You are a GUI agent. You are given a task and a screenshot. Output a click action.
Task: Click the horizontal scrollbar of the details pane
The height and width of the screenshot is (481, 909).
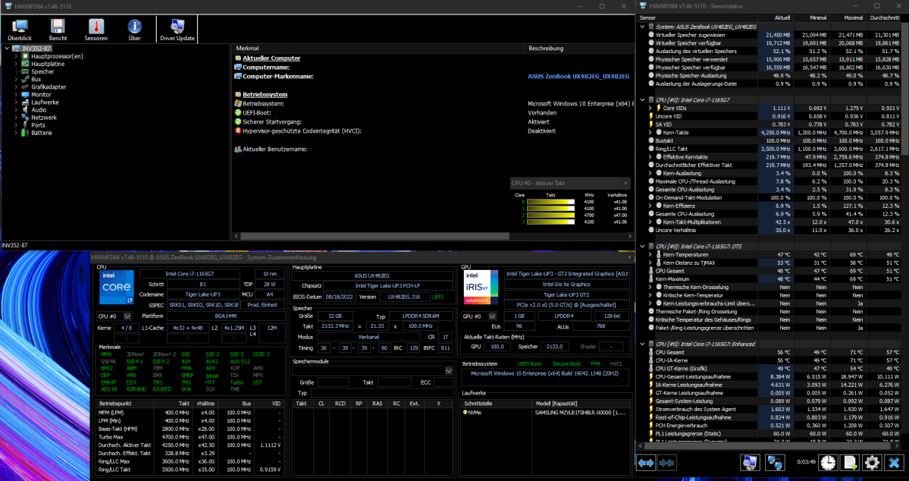point(375,236)
